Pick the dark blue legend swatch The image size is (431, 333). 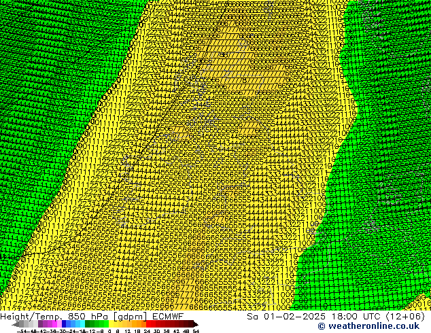(64, 324)
